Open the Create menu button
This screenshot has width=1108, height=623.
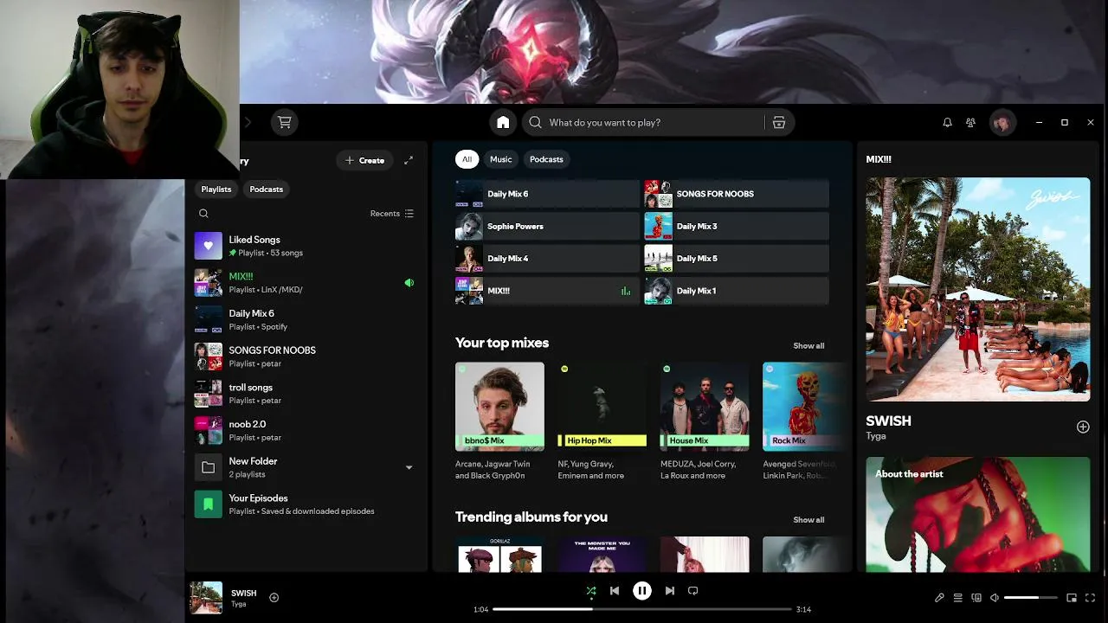[364, 160]
